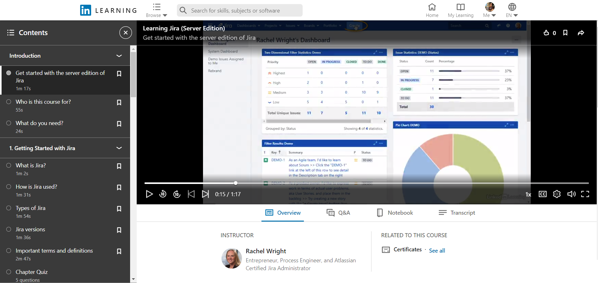Bookmark the 'What is Jira?' chapter

pos(119,166)
